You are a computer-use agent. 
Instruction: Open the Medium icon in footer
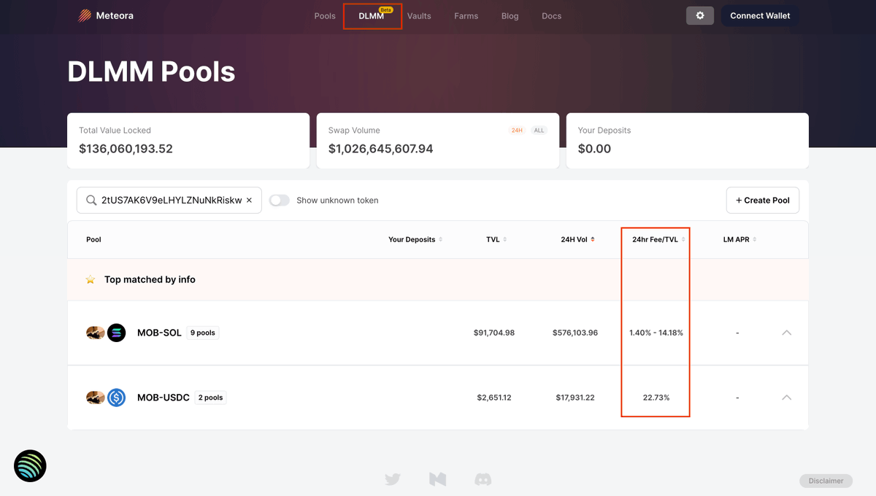point(437,479)
